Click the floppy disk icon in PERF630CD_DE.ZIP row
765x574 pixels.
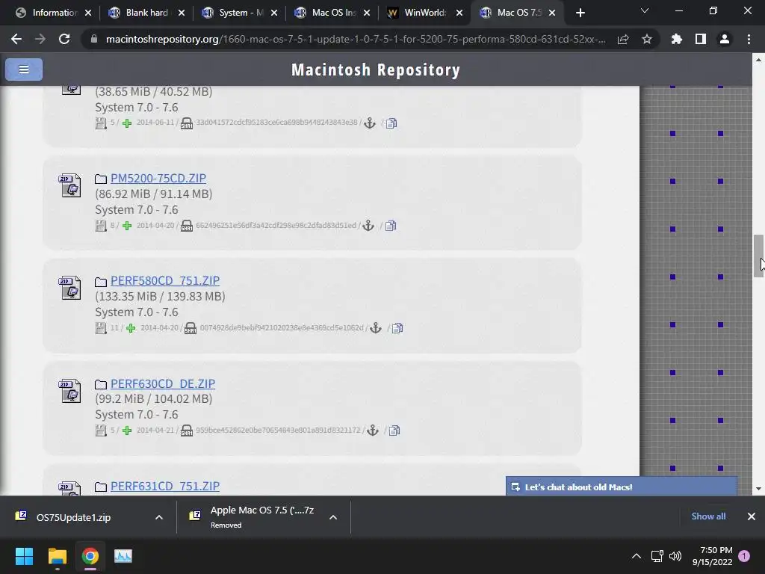click(101, 430)
